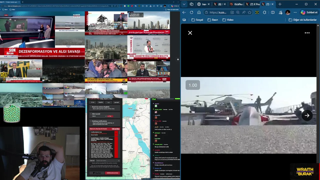The width and height of the screenshot is (320, 180).
Task: Select the İmamoğlu CHP press stream tile
Action: [x=148, y=47]
